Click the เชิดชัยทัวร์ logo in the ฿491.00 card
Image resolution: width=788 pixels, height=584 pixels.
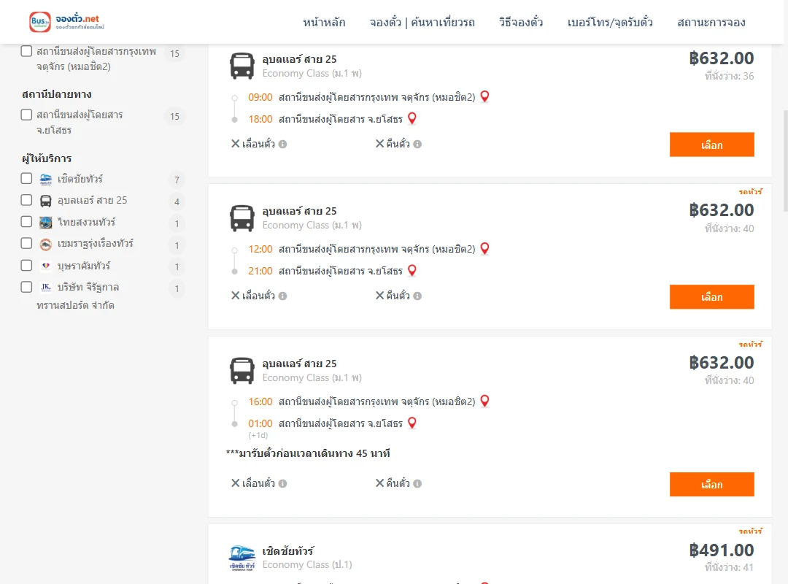242,558
